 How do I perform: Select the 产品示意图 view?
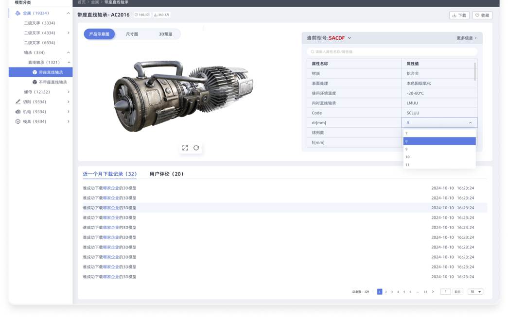[99, 34]
